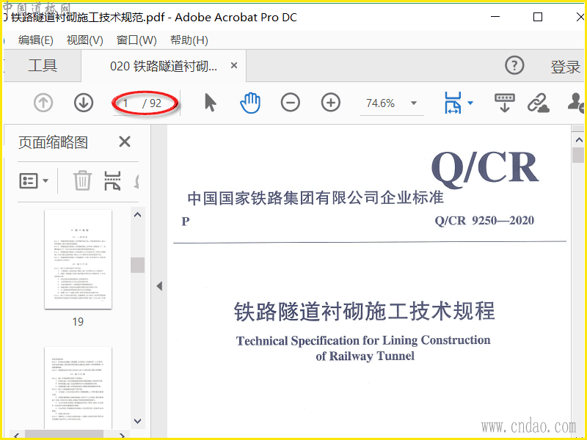Click the "Q/CR 9250—2020" standard number
This screenshot has width=587, height=440.
(484, 221)
